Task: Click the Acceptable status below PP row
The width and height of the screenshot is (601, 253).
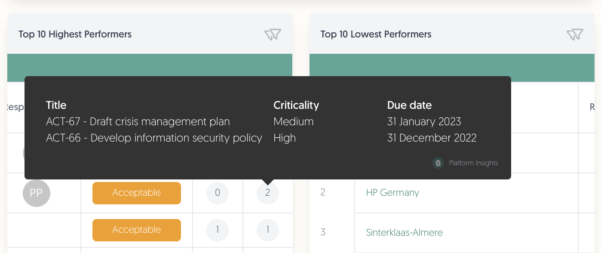Action: tap(137, 230)
